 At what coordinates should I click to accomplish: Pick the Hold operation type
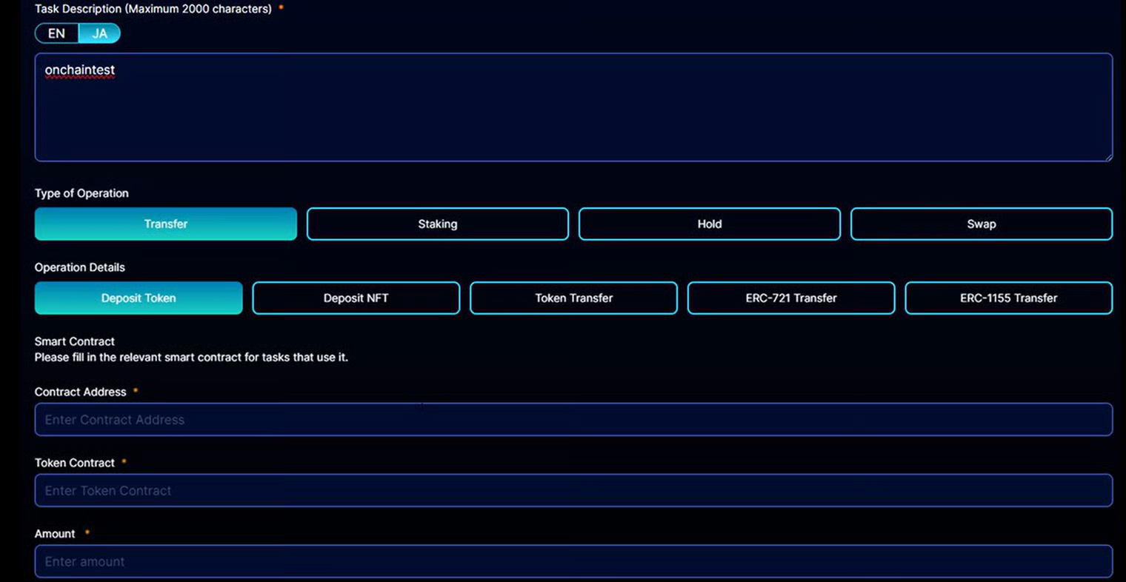coord(709,224)
